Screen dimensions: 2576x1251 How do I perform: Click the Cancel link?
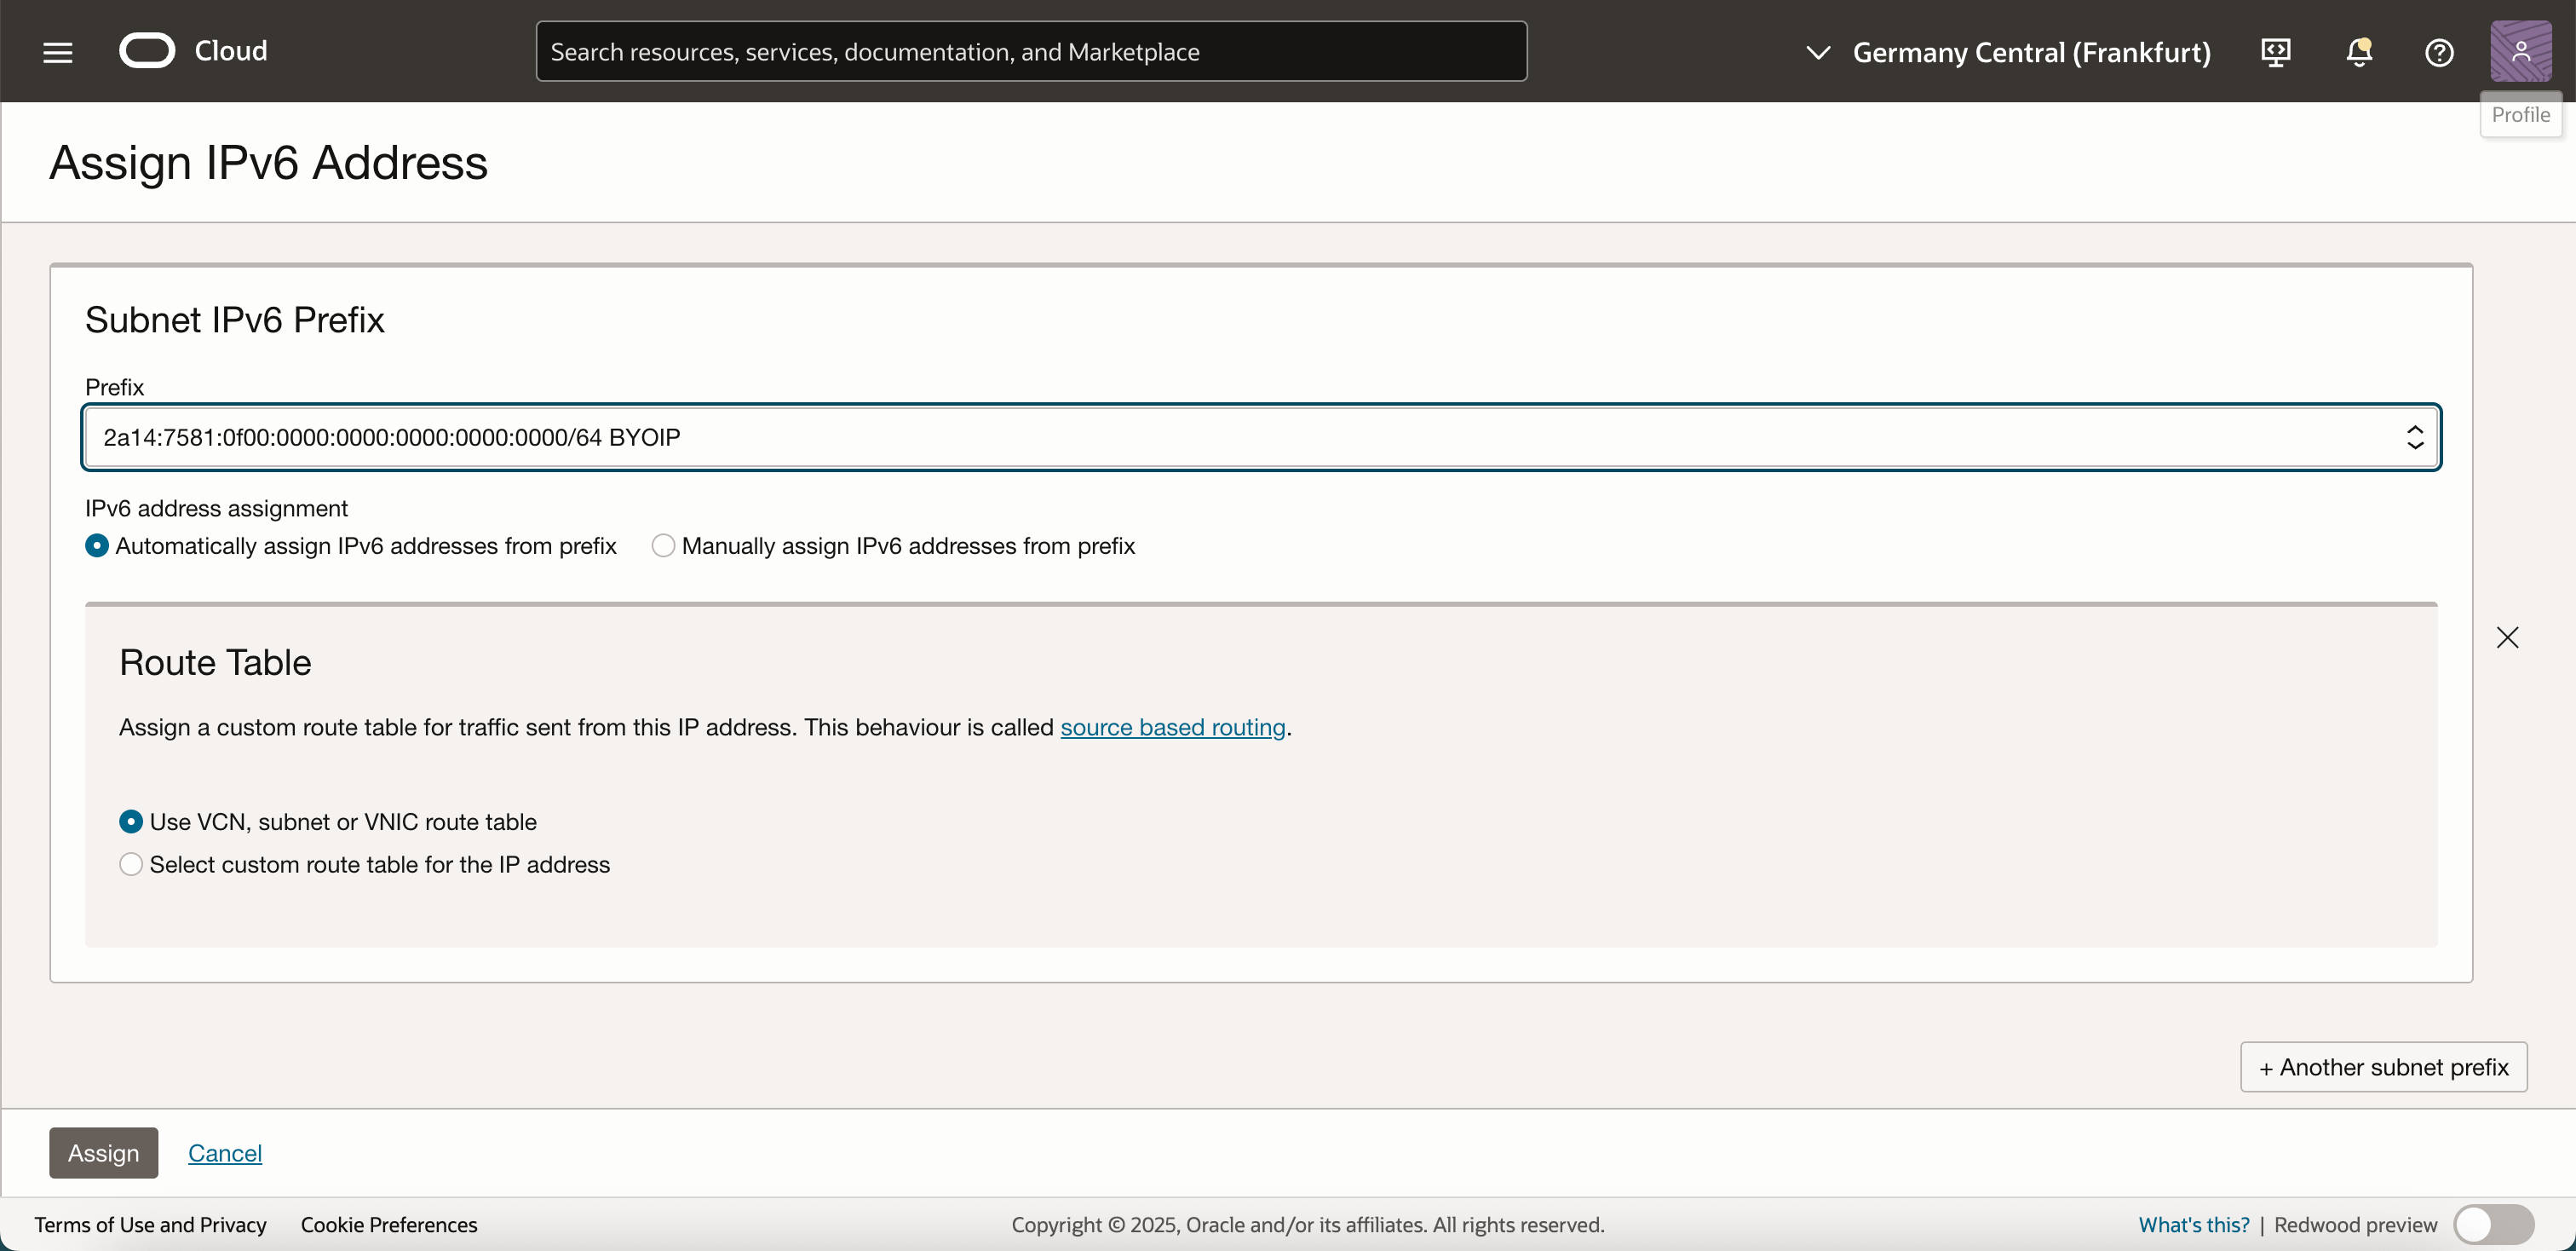tap(225, 1153)
